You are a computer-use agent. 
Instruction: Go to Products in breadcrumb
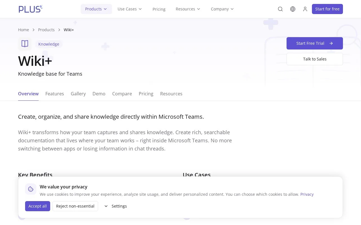pos(46,30)
